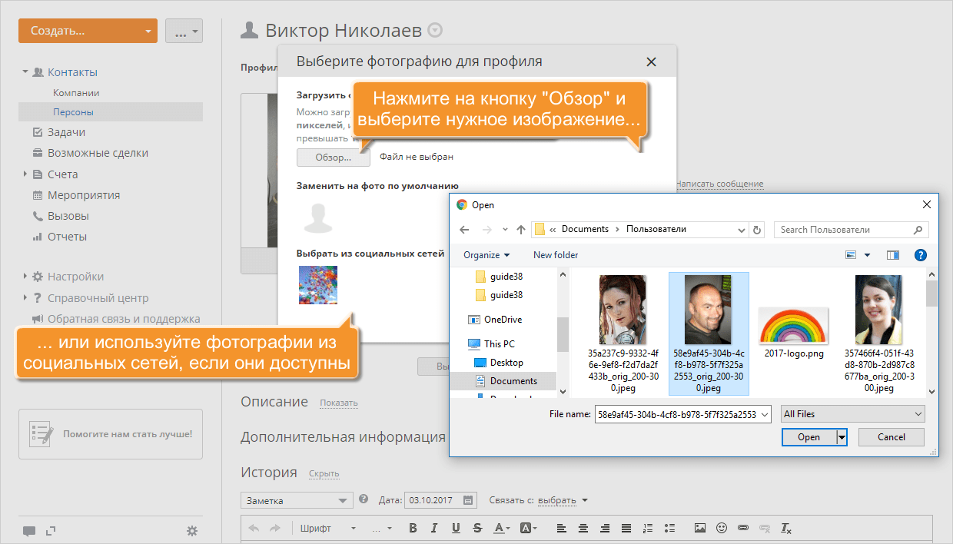
Task: Insert hyperlink via link icon
Action: pos(742,529)
